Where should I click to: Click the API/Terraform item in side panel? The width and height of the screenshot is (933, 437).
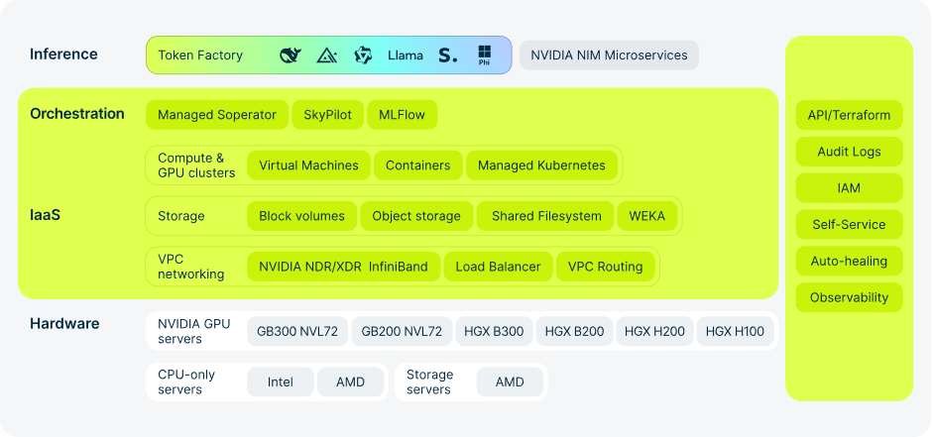849,115
